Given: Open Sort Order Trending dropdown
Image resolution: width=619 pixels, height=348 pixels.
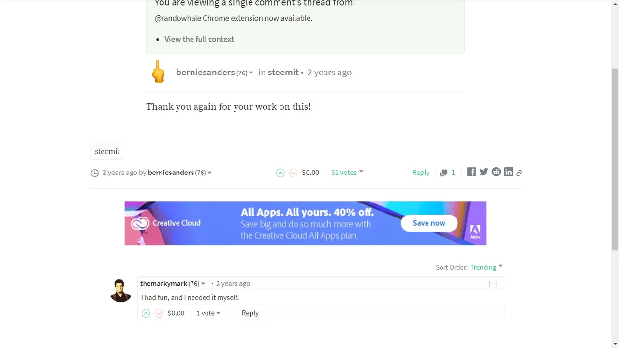Looking at the screenshot, I should 486,267.
